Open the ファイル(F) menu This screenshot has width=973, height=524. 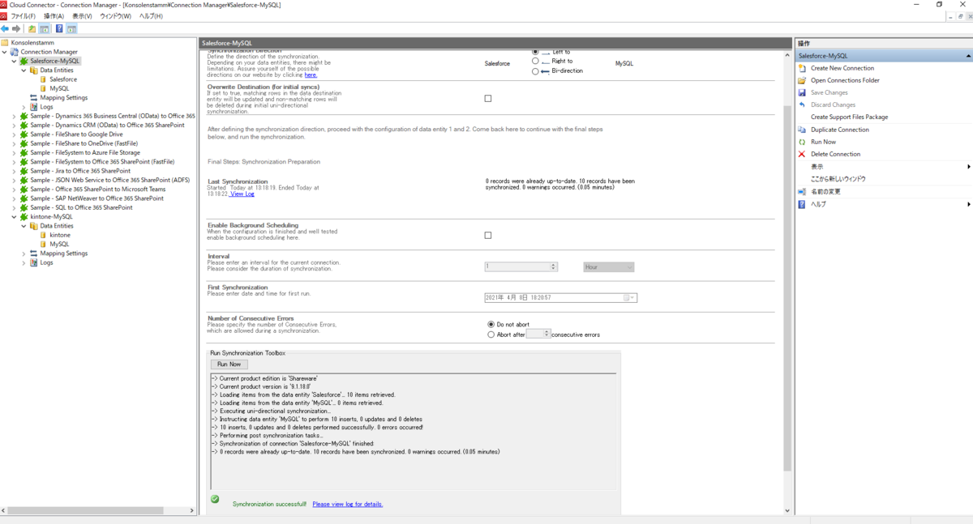click(x=23, y=16)
